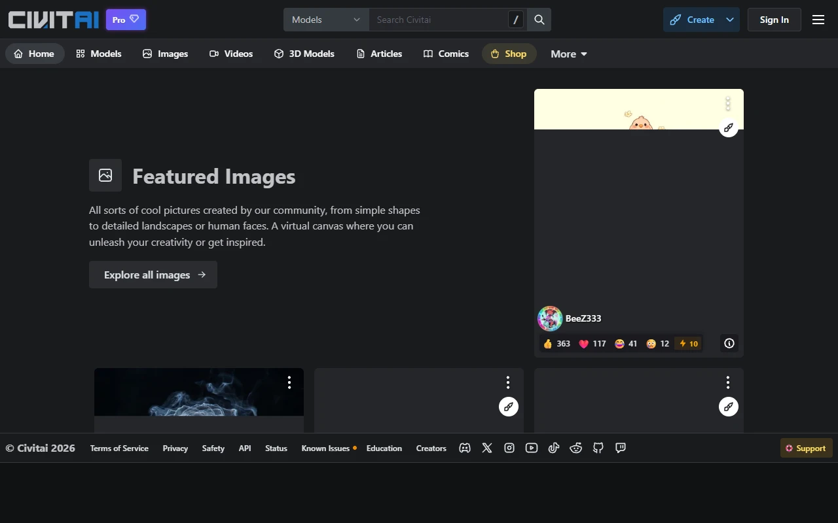
Task: Click the search magnifier button
Action: (x=539, y=20)
